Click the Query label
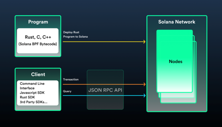 67,91
